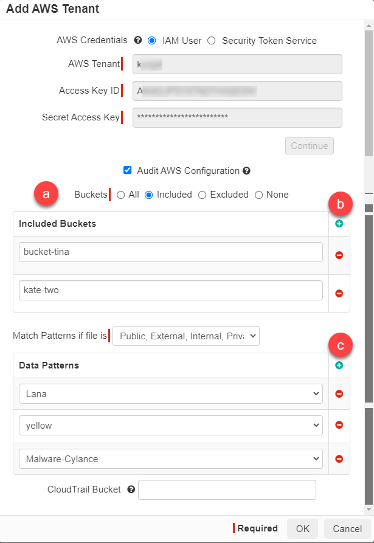
Task: Disable the Audit AWS Configuration checkbox
Action: (x=127, y=170)
